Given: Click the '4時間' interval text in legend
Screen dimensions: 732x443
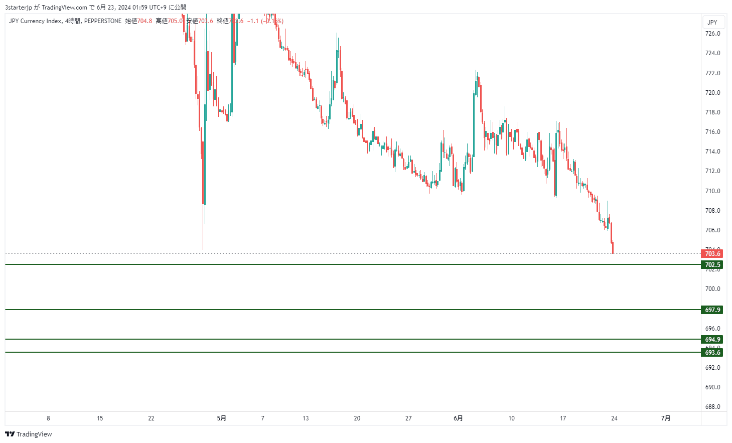Looking at the screenshot, I should (73, 21).
